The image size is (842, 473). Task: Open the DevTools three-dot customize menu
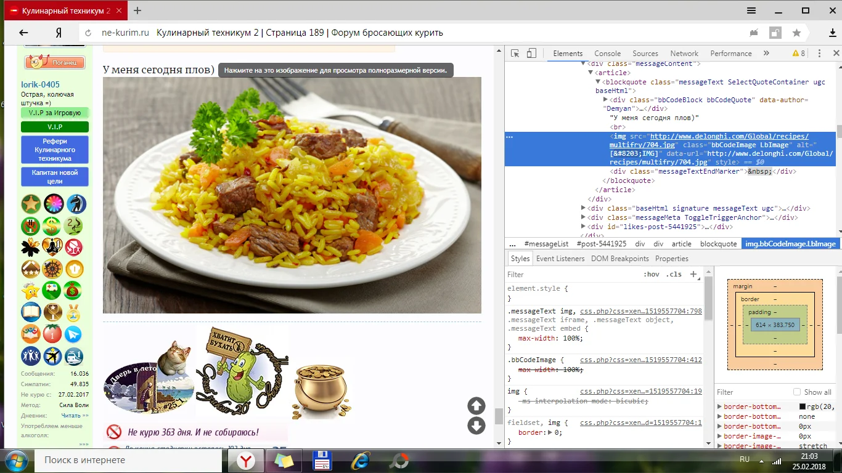coord(820,54)
